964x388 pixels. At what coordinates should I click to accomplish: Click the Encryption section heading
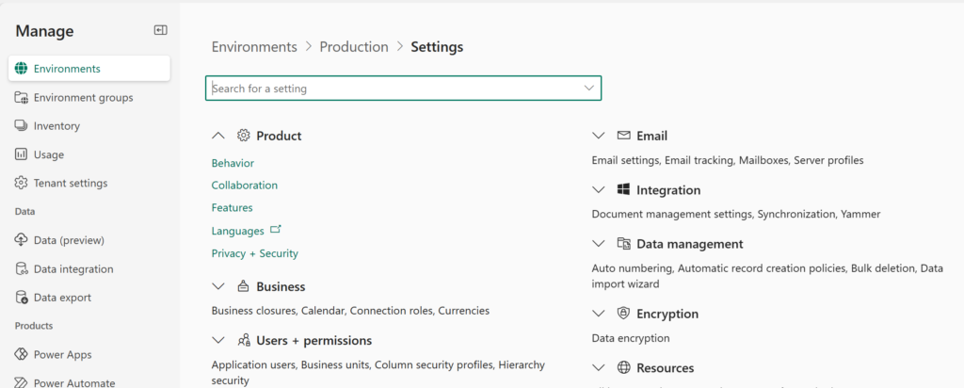[667, 314]
